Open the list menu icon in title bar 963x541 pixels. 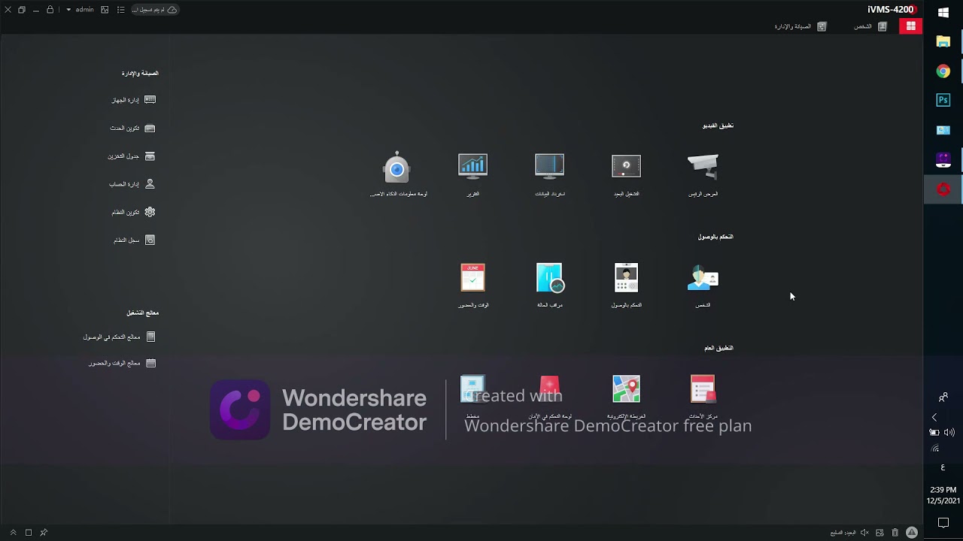coord(120,10)
